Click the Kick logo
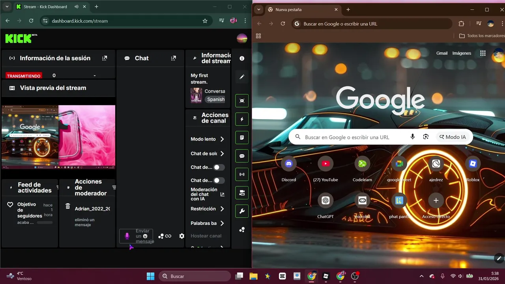This screenshot has width=505, height=284. [x=21, y=38]
